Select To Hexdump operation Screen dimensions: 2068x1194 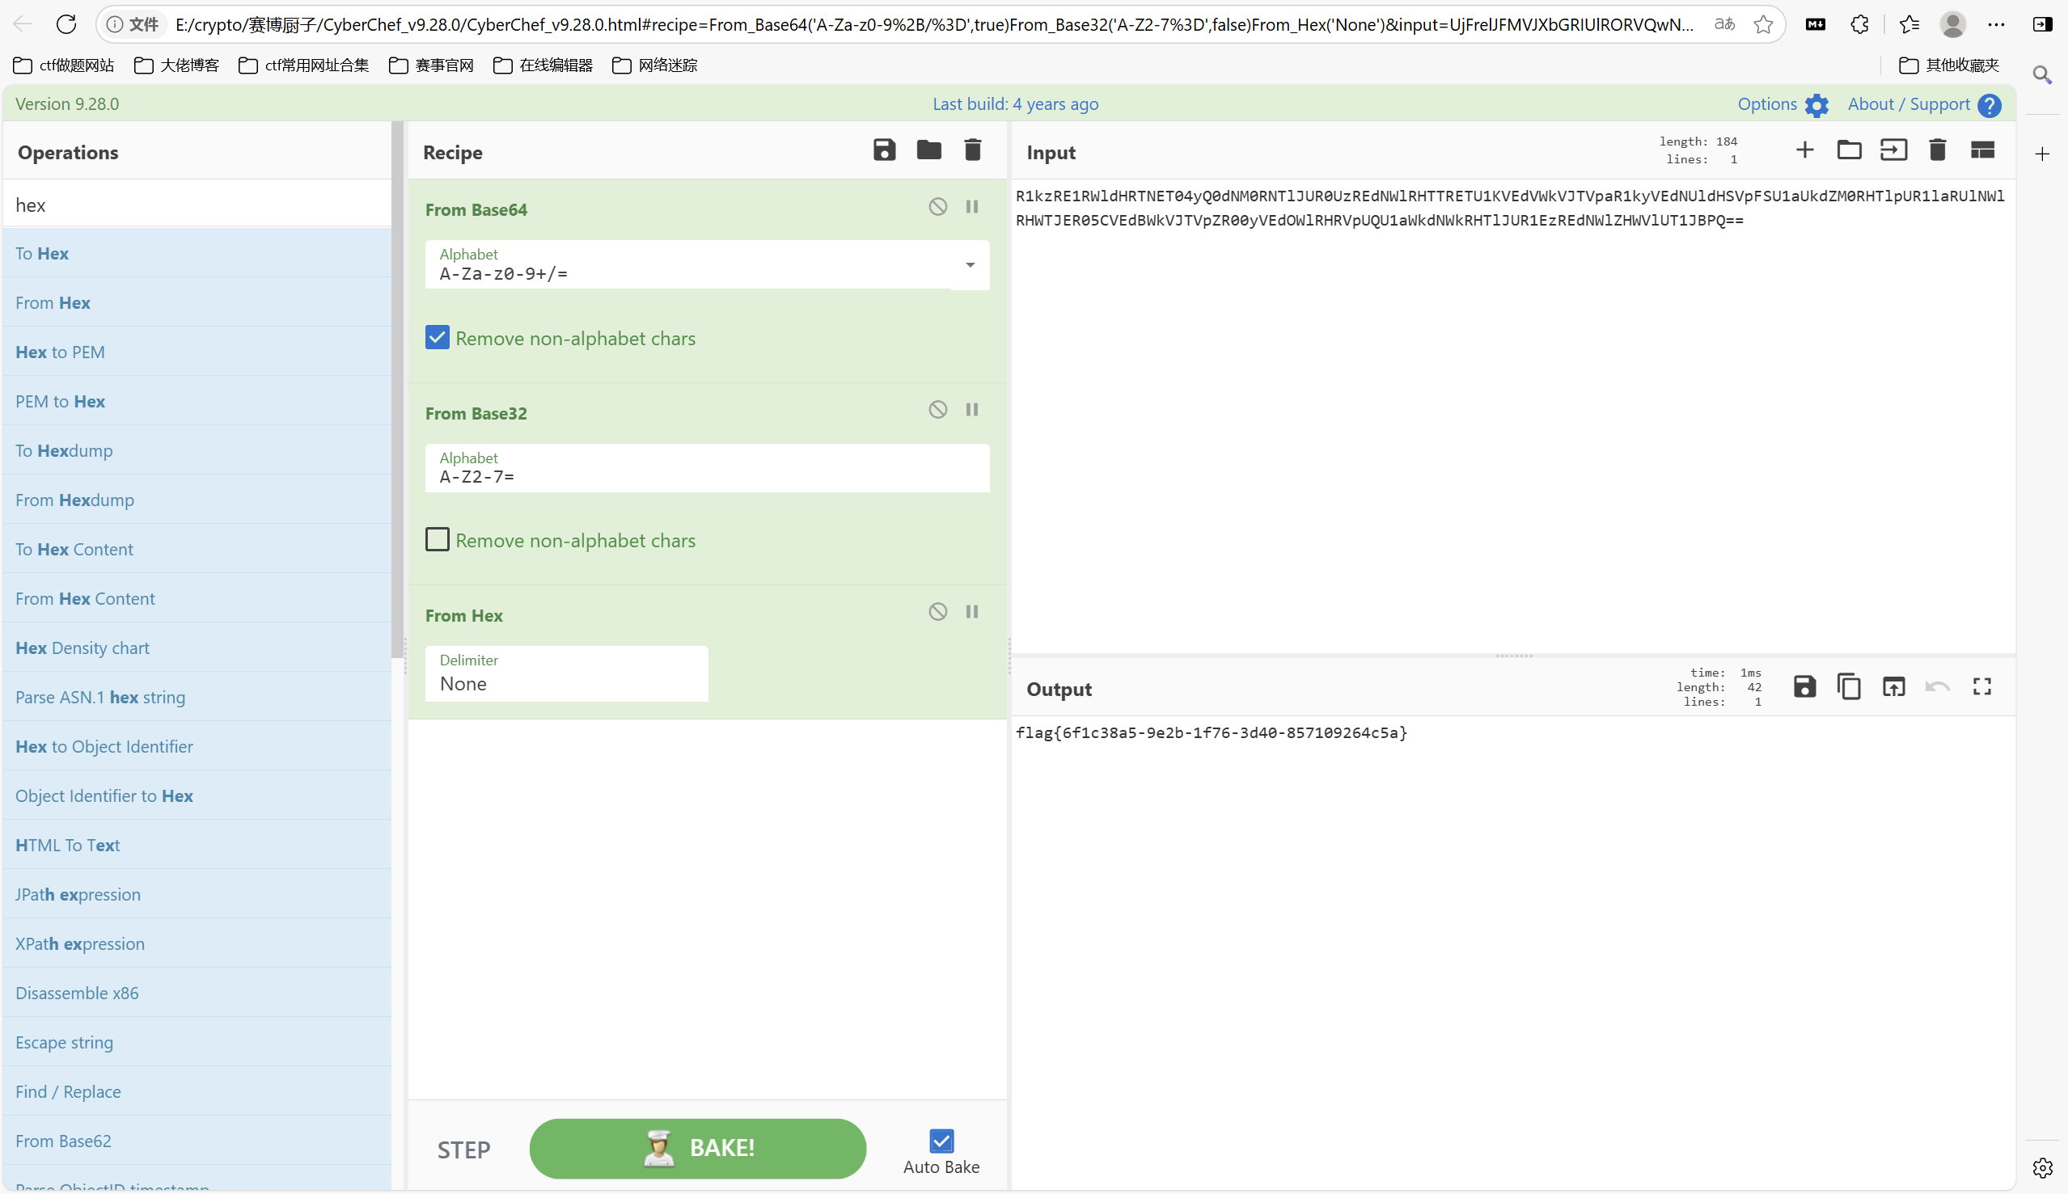197,450
